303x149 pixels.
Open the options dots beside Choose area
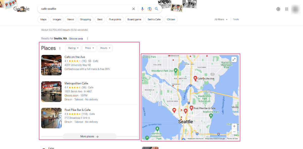click(87, 39)
